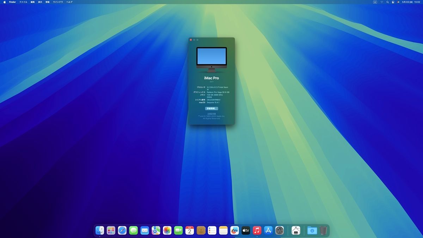Open the Downloads folder in the Dock
Viewport: 423px width, 238px height.
point(312,231)
